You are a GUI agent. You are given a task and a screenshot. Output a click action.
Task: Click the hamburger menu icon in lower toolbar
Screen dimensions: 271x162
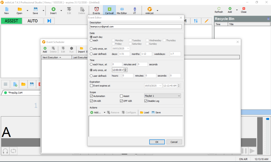pyautogui.click(x=6, y=84)
